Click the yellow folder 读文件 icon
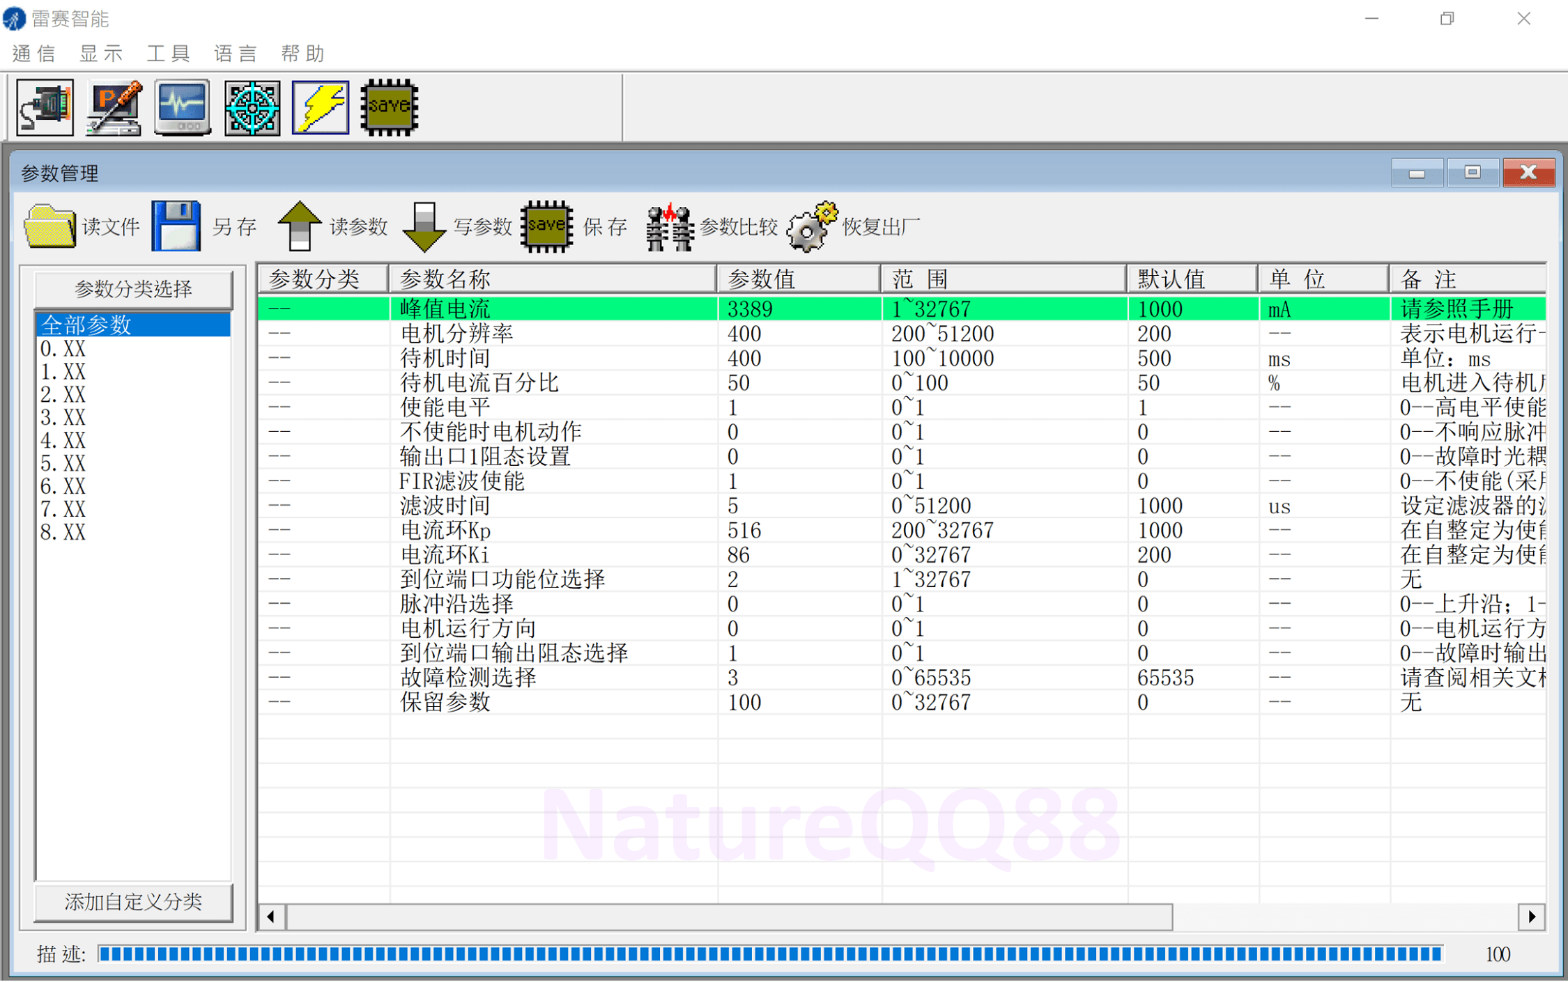The image size is (1568, 982). [49, 226]
